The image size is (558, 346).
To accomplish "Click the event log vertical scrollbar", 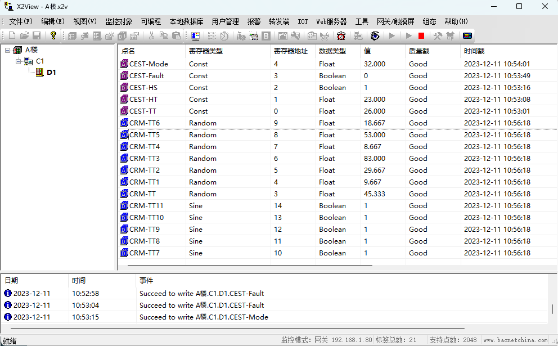I will click(552, 308).
